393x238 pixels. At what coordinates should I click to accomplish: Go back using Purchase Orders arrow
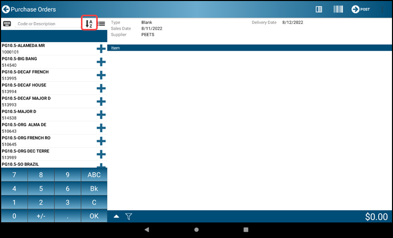point(6,9)
